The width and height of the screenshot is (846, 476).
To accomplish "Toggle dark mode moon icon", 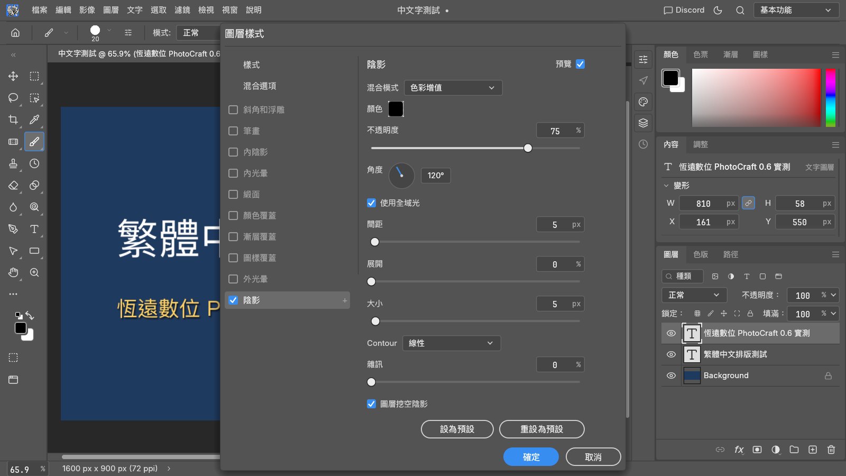I will click(718, 10).
